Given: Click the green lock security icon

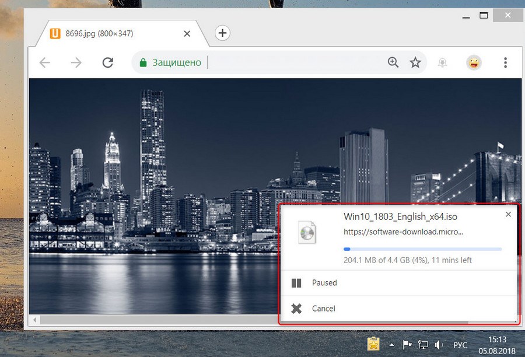Looking at the screenshot, I should click(143, 62).
